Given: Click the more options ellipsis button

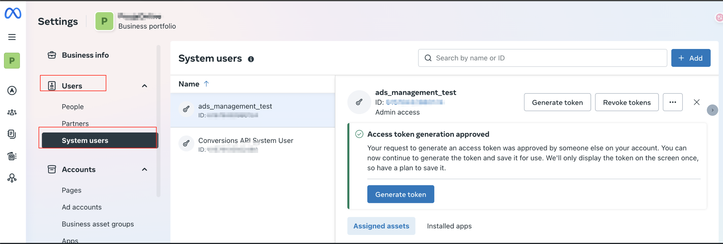Looking at the screenshot, I should click(673, 102).
